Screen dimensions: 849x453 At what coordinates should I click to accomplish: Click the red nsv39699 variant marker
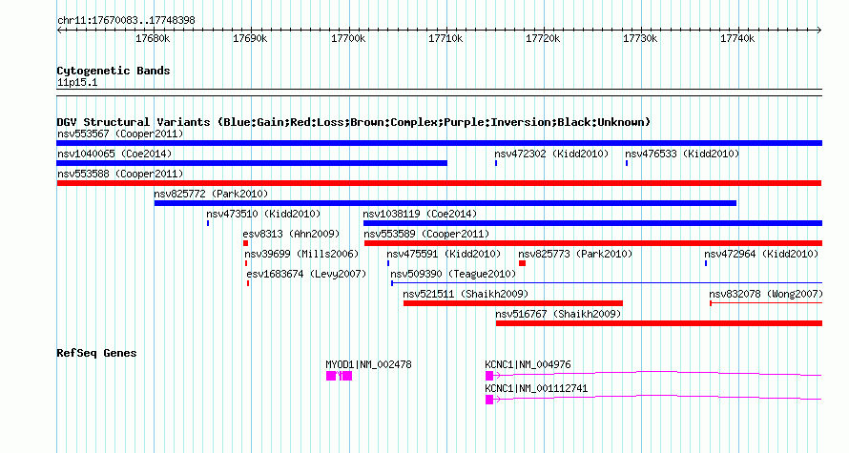point(246,263)
